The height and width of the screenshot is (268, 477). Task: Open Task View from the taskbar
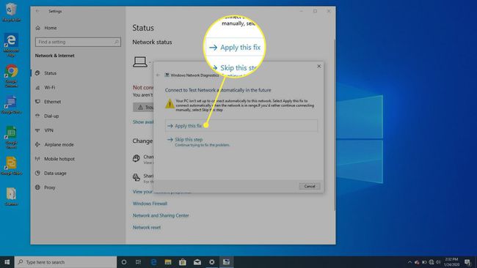[138, 262]
